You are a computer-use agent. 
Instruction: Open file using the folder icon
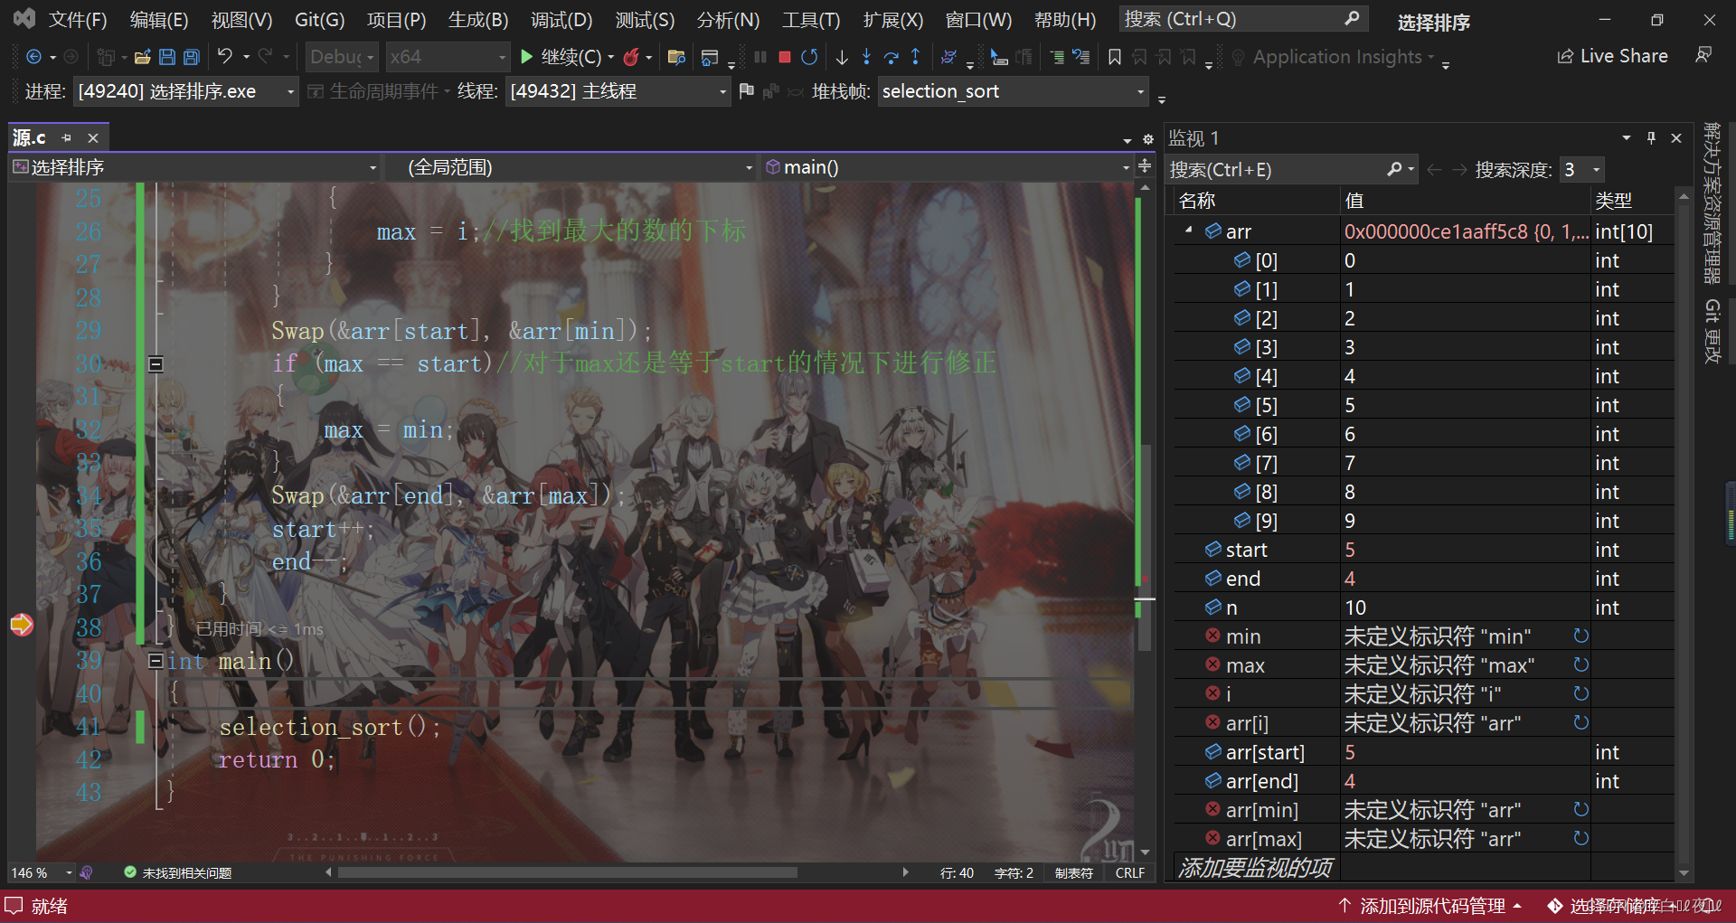coord(142,57)
